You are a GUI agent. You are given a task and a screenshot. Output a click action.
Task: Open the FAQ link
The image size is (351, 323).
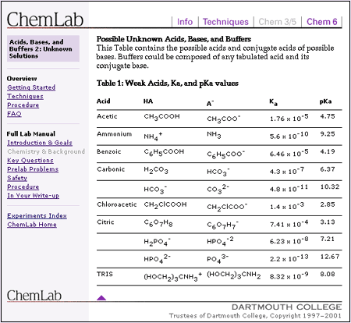coord(14,114)
